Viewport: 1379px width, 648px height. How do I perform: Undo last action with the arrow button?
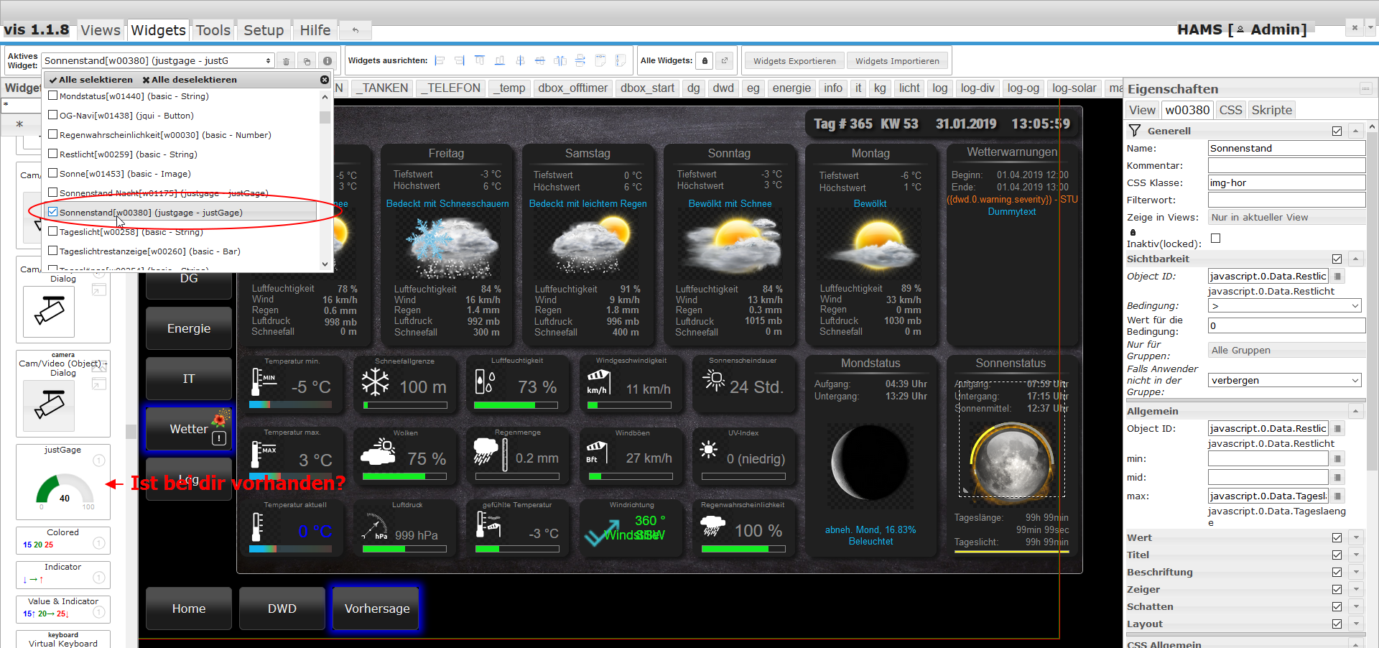(x=356, y=30)
